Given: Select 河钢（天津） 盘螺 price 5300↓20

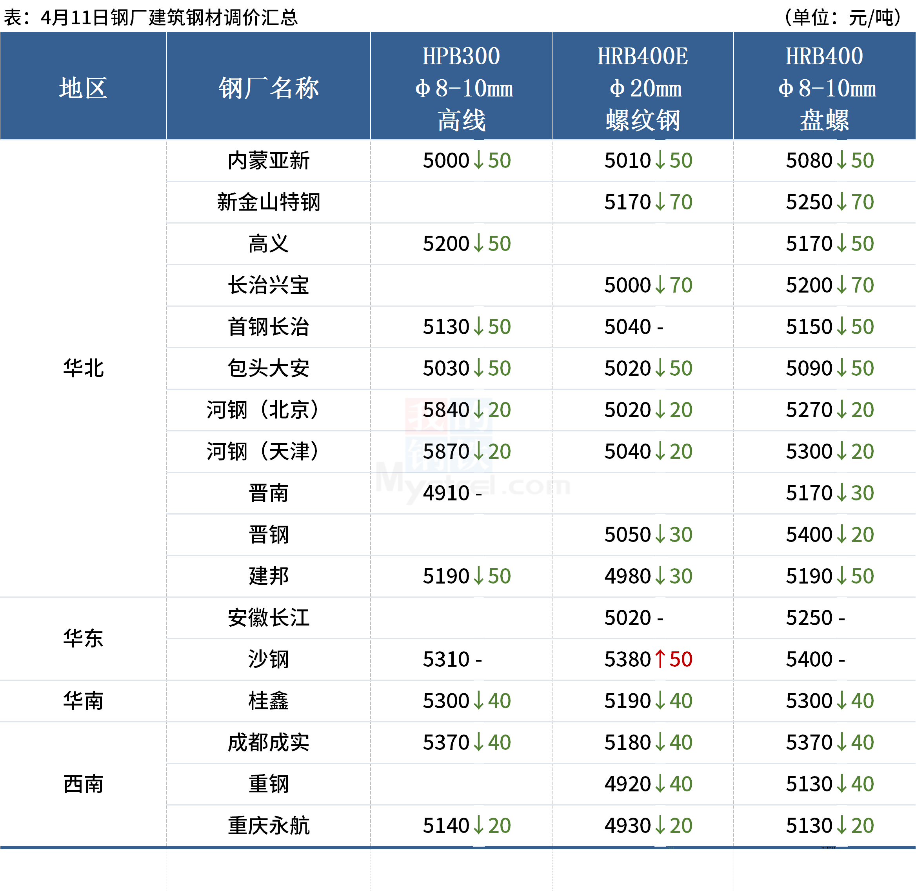Looking at the screenshot, I should 830,452.
